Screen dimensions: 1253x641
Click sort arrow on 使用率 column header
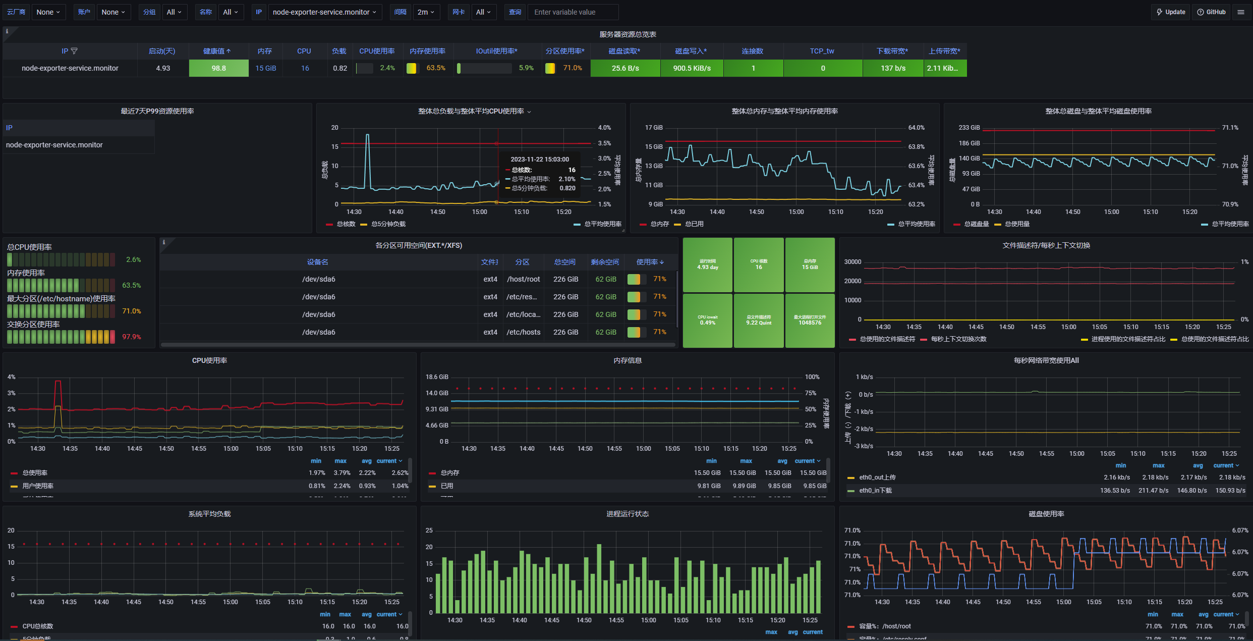pos(662,262)
